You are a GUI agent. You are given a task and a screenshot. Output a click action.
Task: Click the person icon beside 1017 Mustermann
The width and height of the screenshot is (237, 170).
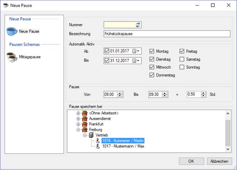coord(98,146)
